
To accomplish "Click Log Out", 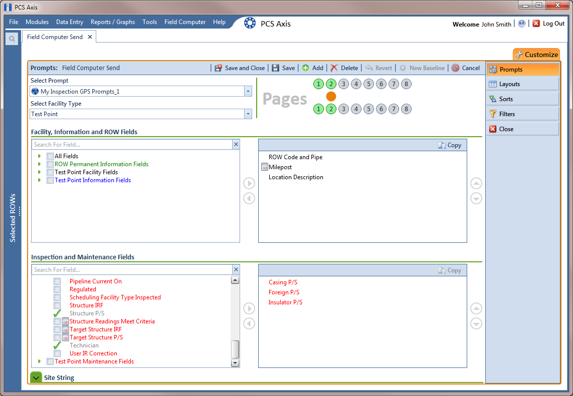I will point(548,24).
